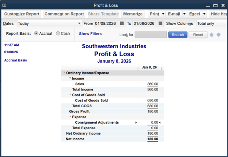Viewport: 228px width, 157px height.
Task: Open the Dates range dropdown
Action: 79,24
